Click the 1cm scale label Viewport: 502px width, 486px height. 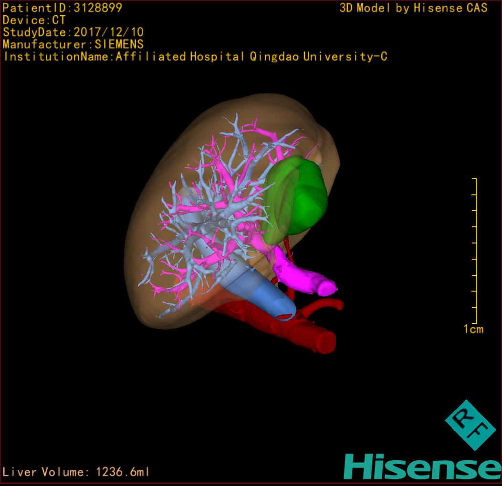[473, 329]
